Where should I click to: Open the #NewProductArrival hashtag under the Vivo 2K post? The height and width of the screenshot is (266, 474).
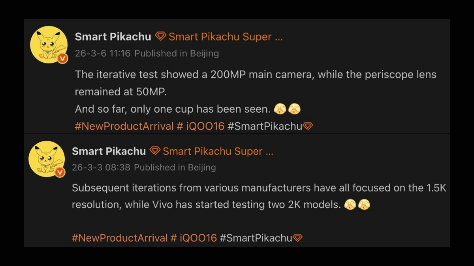[x=120, y=238]
